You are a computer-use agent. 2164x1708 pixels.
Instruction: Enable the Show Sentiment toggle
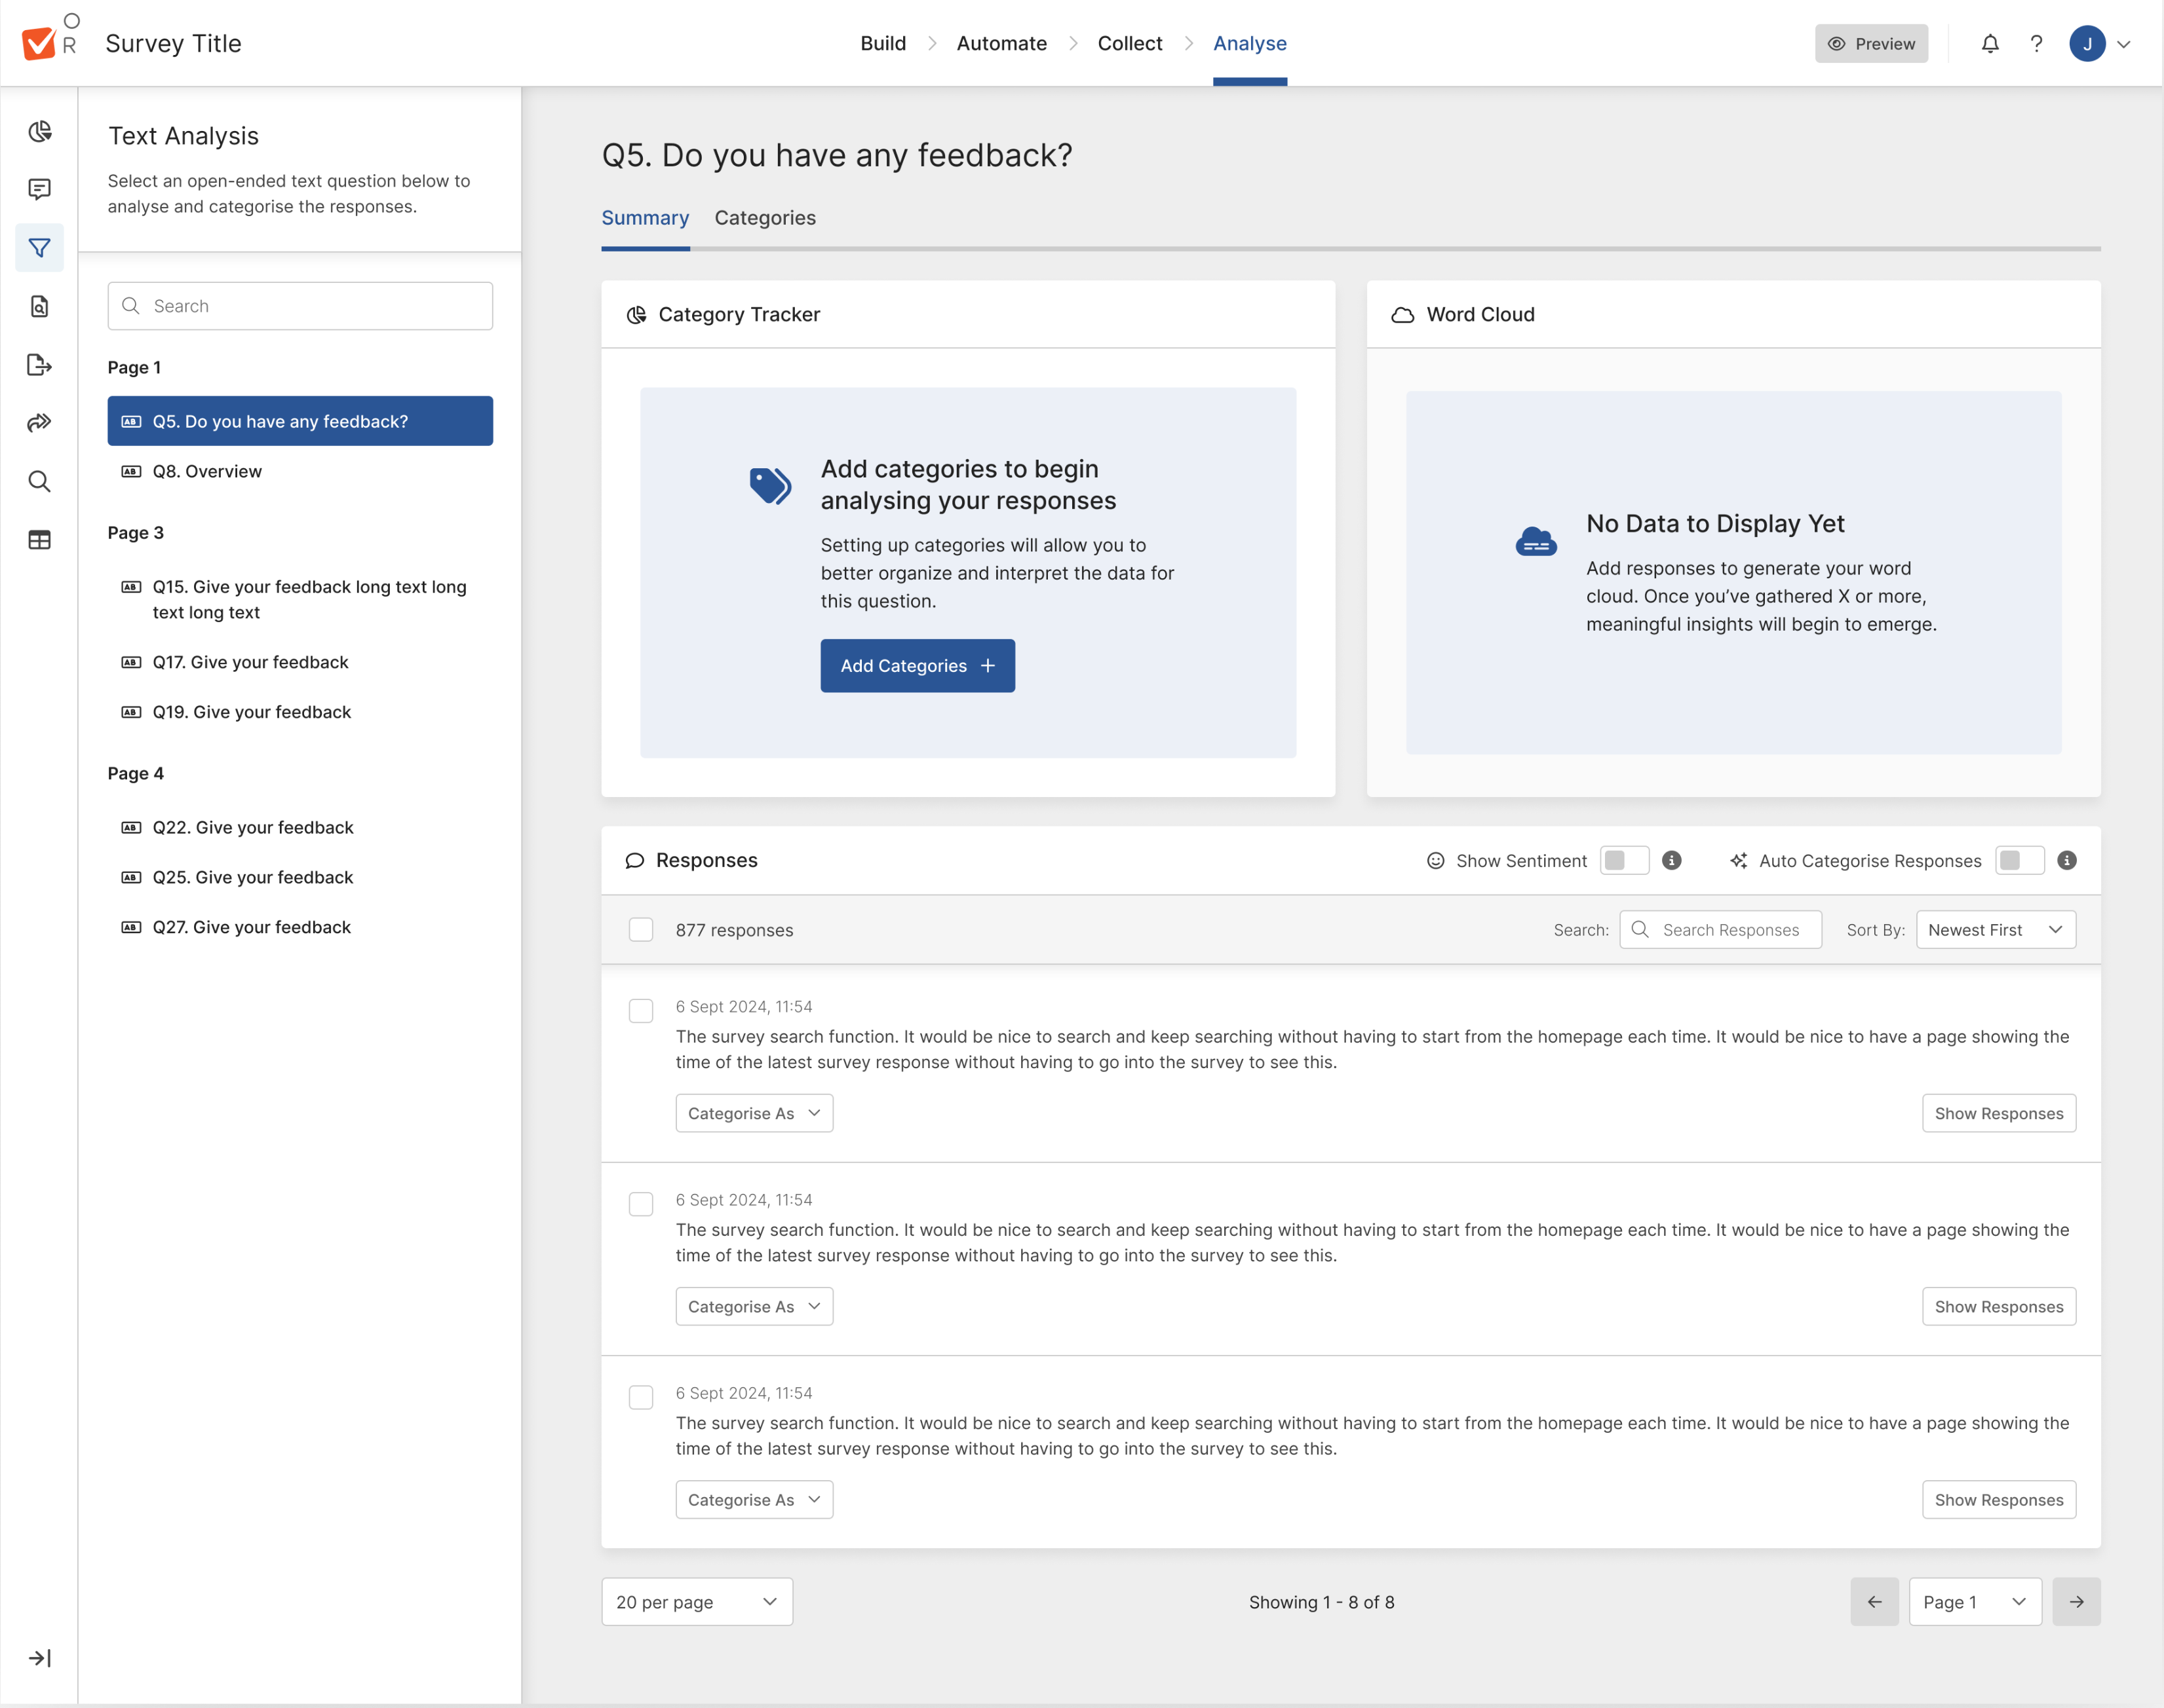click(1624, 860)
